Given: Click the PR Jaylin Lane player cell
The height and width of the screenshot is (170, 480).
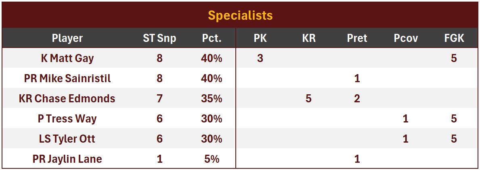Looking at the screenshot, I should tap(67, 159).
